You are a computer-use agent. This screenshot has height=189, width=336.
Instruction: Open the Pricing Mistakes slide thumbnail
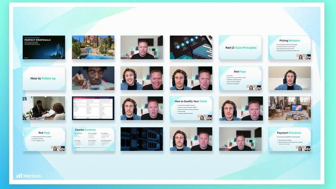pos(289,47)
